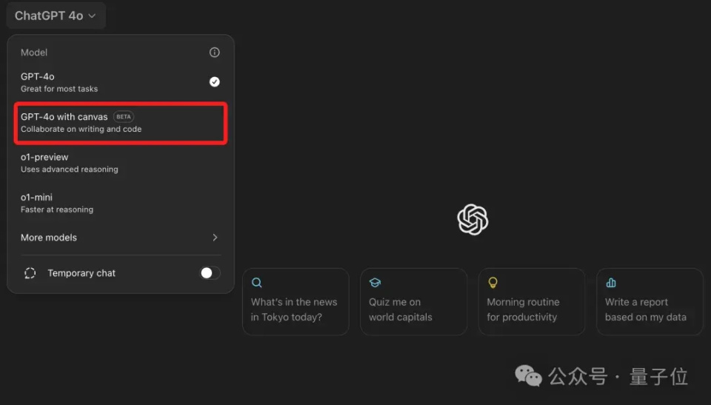Screen dimensions: 711x405
Task: Click the OpenAI logo in center
Action: pyautogui.click(x=473, y=219)
